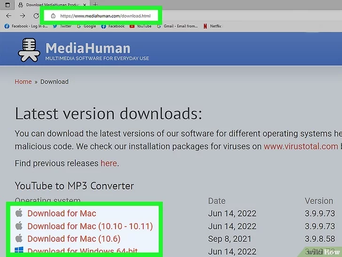Click the MediaHuman title text

tap(88, 48)
